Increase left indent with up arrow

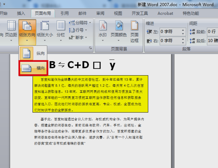(x=183, y=30)
